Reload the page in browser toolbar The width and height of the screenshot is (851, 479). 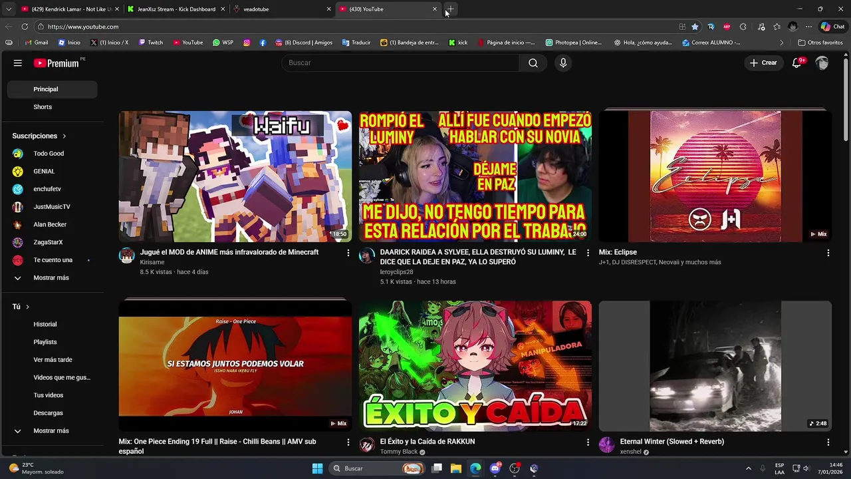pyautogui.click(x=25, y=27)
